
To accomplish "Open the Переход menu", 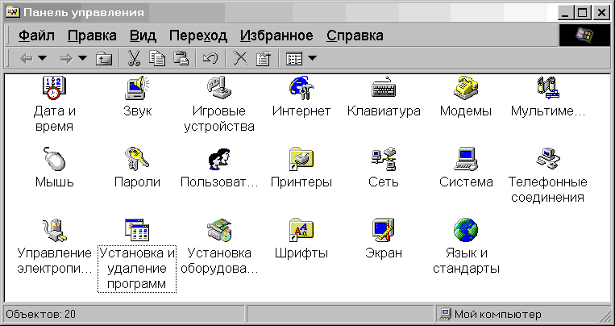I will (198, 36).
